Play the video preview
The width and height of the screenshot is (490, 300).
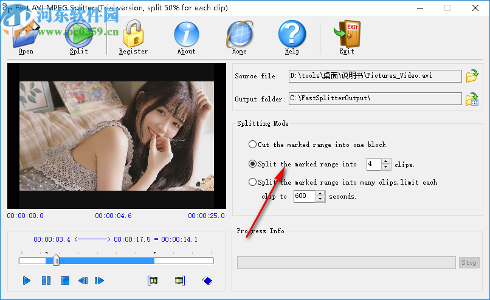[x=27, y=281]
